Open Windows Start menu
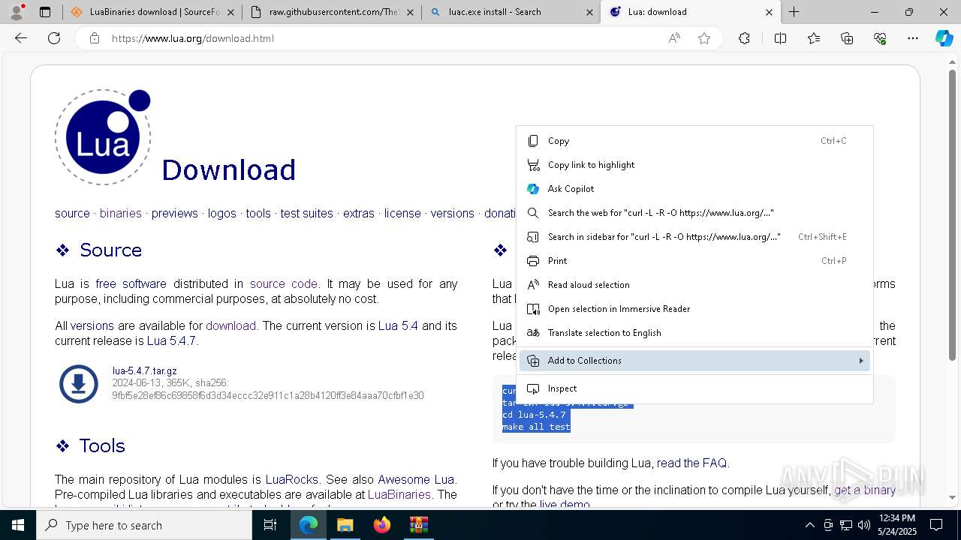 click(18, 525)
